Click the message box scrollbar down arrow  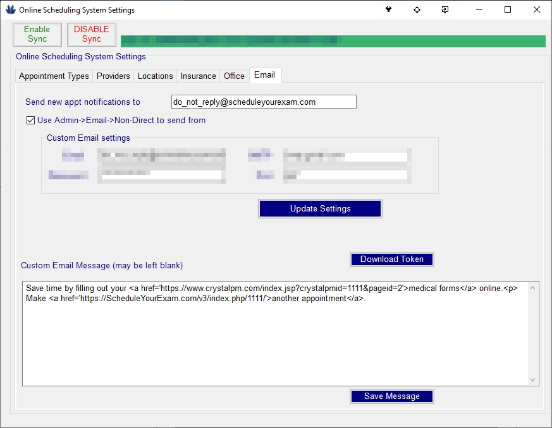532,379
